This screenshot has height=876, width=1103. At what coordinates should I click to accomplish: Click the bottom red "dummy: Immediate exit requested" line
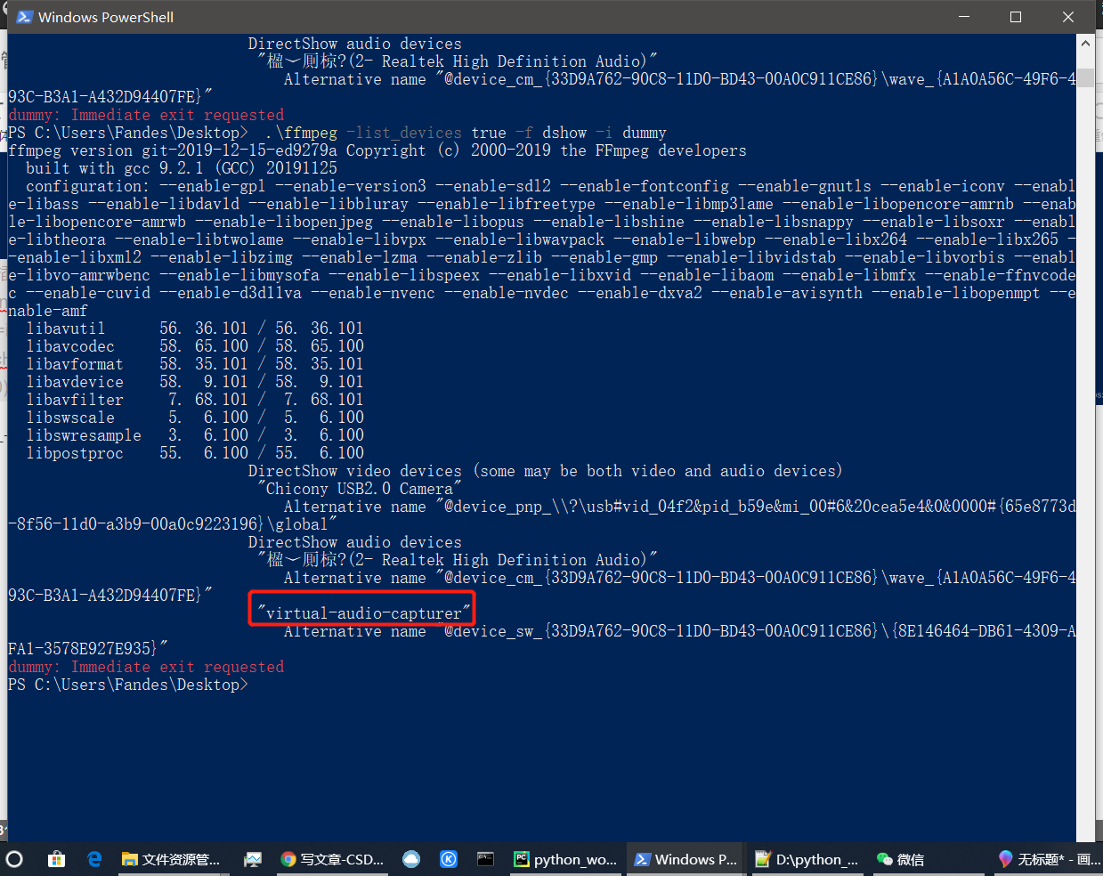tap(146, 667)
